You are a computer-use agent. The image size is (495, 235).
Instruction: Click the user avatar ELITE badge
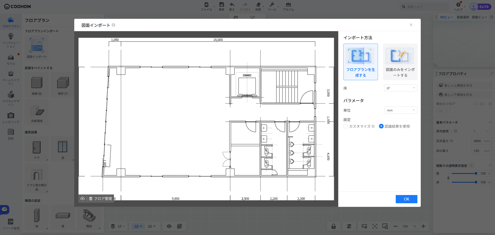481,7
